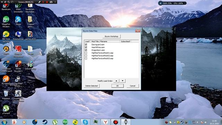Click the Delete Selected button
The height and width of the screenshot is (125, 222).
92,86
